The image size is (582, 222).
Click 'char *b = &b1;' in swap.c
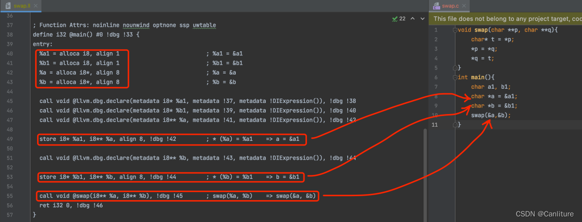495,106
